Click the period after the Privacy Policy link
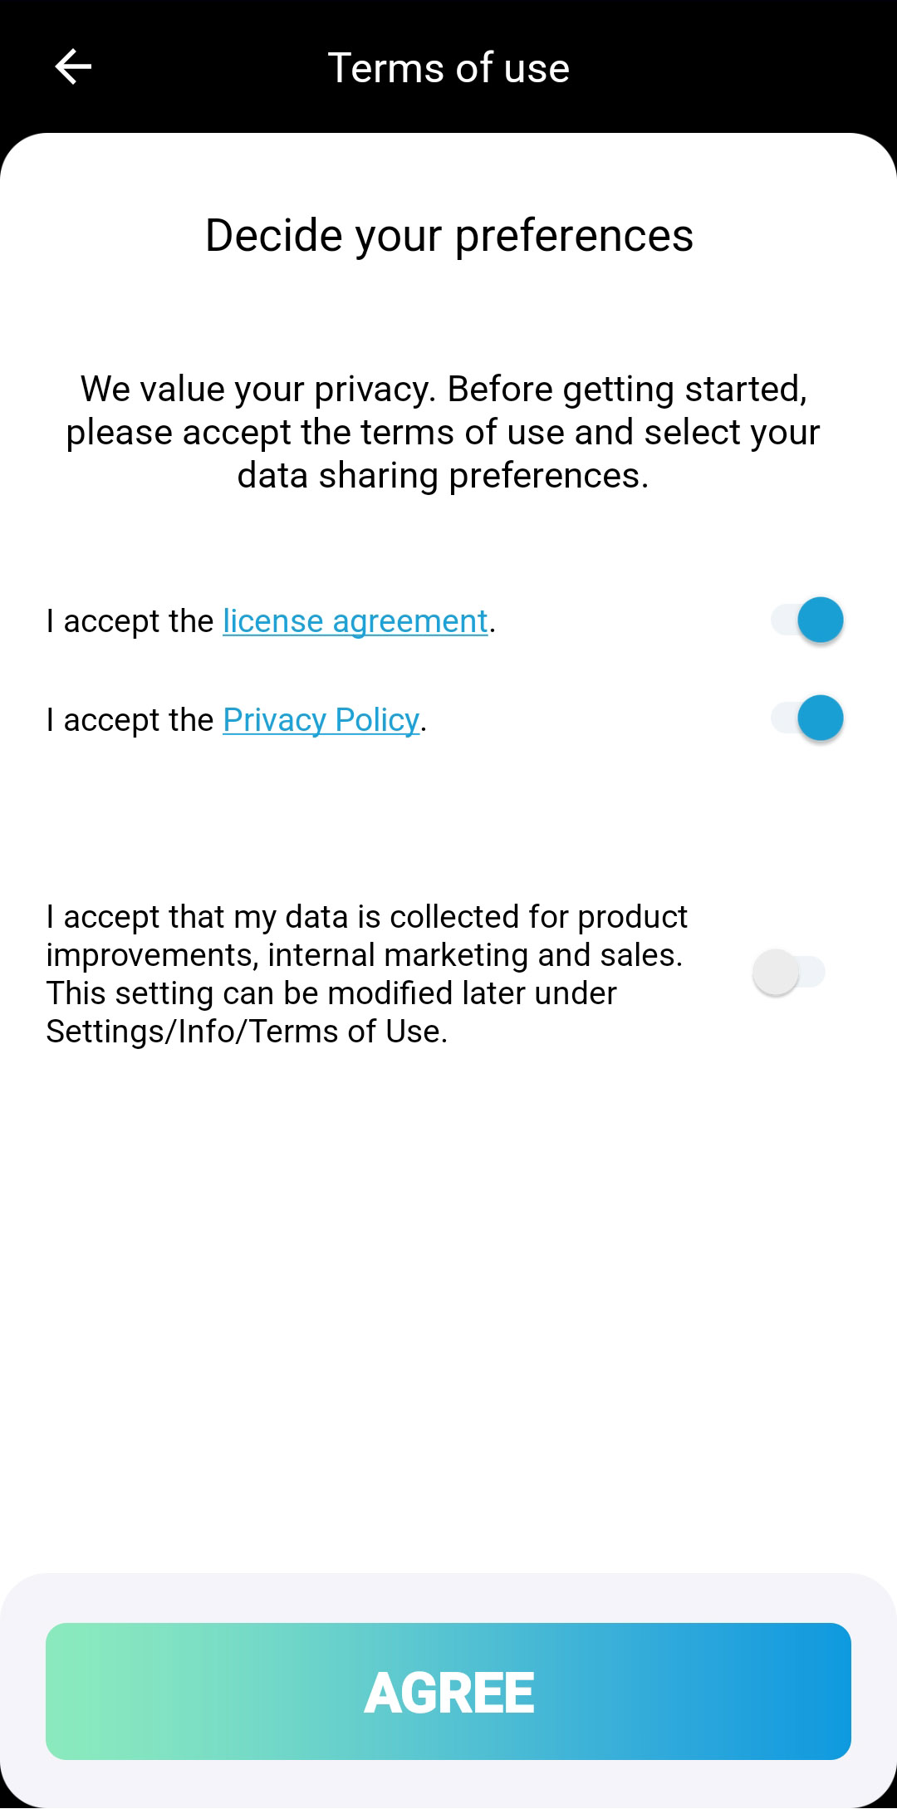Image resolution: width=897 pixels, height=1809 pixels. 424,723
